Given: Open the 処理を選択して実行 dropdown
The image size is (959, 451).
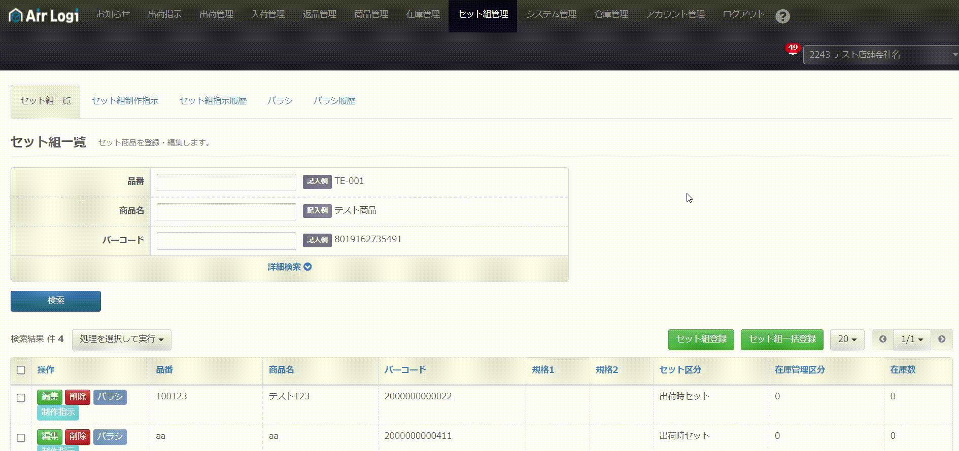Looking at the screenshot, I should (x=121, y=339).
